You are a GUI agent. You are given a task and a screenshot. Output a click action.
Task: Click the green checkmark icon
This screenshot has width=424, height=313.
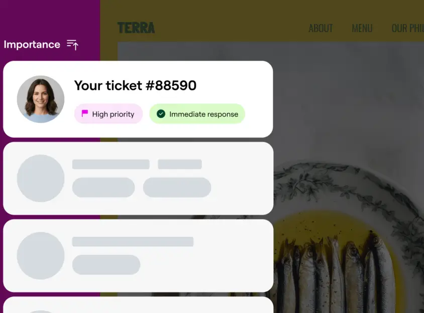[161, 114]
